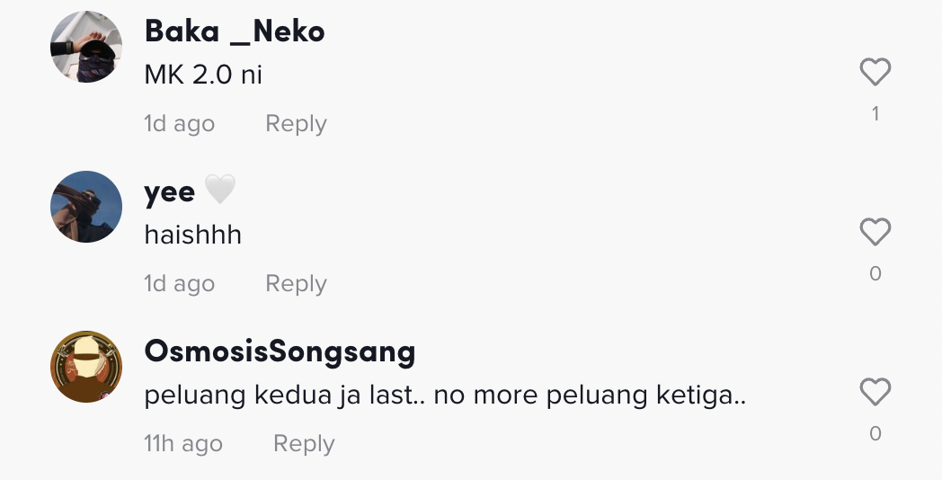Open yee's profile picture

tap(86, 207)
